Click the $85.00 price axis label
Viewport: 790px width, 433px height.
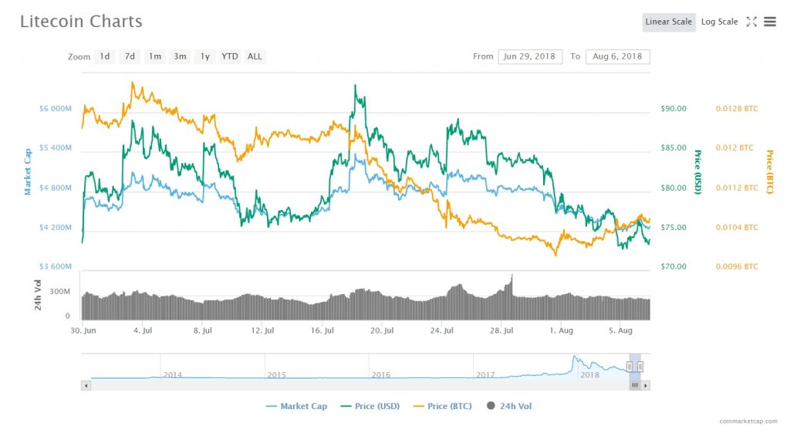tap(674, 147)
